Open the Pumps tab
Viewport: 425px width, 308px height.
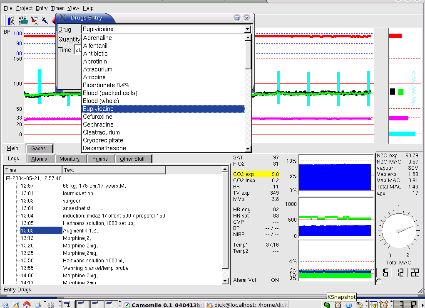coord(100,159)
